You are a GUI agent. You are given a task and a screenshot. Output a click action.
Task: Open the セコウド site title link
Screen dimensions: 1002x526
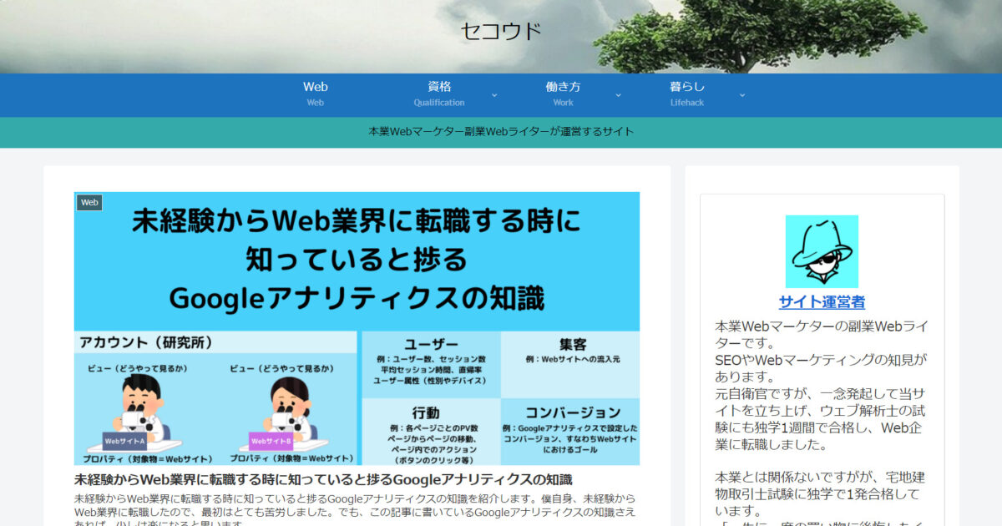(501, 31)
